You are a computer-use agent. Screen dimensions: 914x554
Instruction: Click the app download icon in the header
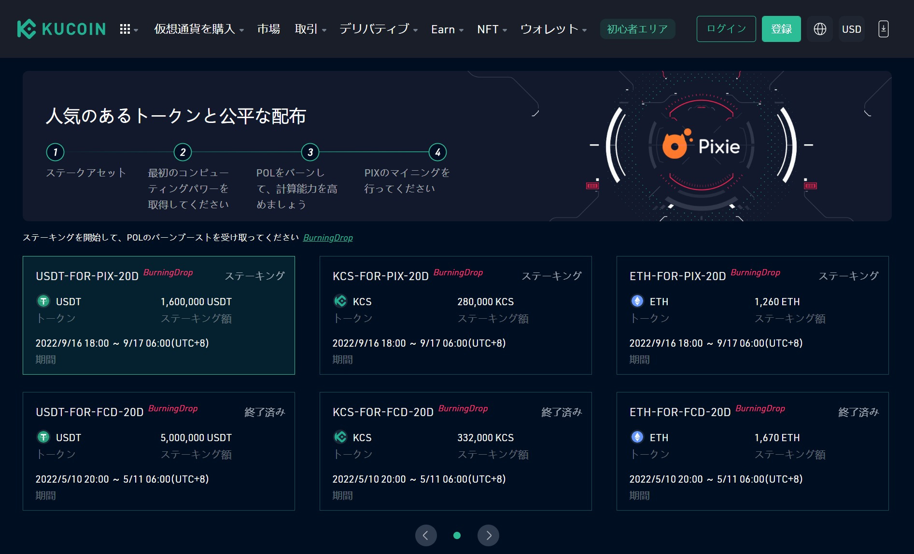coord(883,29)
